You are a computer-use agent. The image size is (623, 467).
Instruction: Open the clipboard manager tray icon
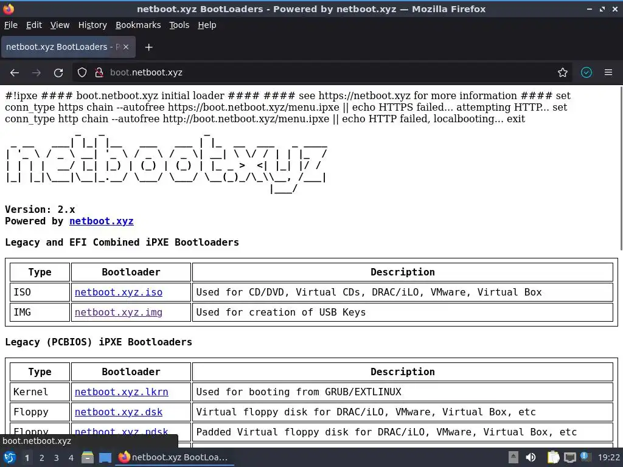pyautogui.click(x=553, y=457)
